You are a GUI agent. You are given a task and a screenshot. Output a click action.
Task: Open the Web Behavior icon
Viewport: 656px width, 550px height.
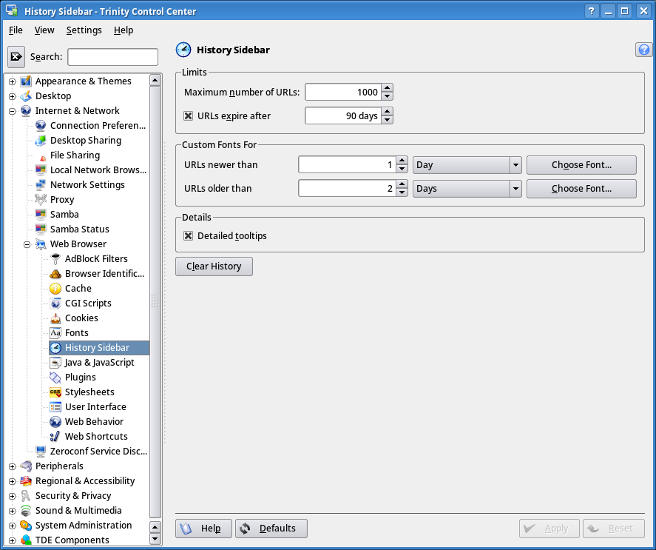(55, 421)
